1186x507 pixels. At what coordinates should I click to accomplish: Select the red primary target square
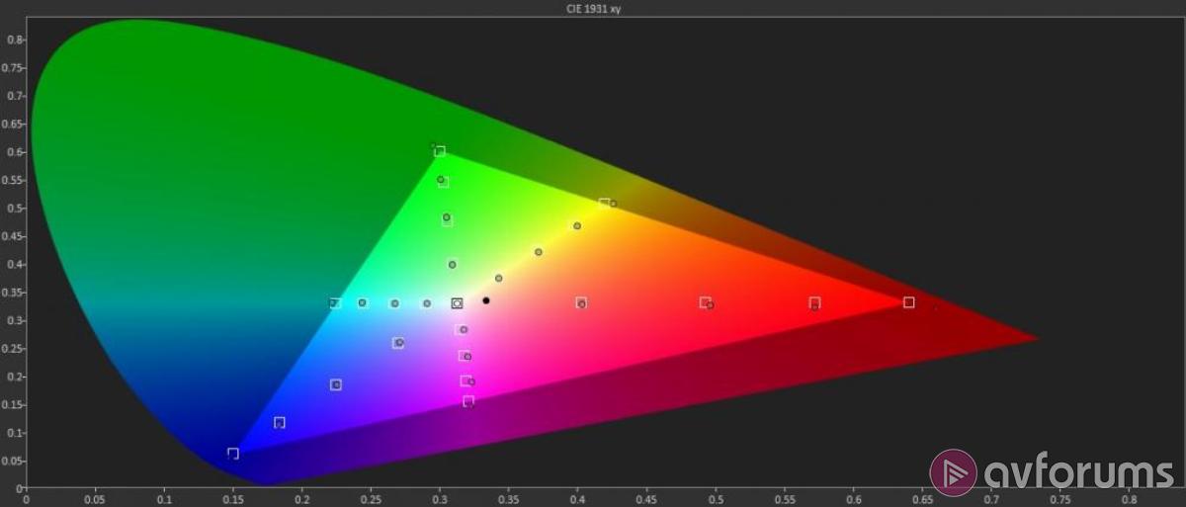point(908,302)
